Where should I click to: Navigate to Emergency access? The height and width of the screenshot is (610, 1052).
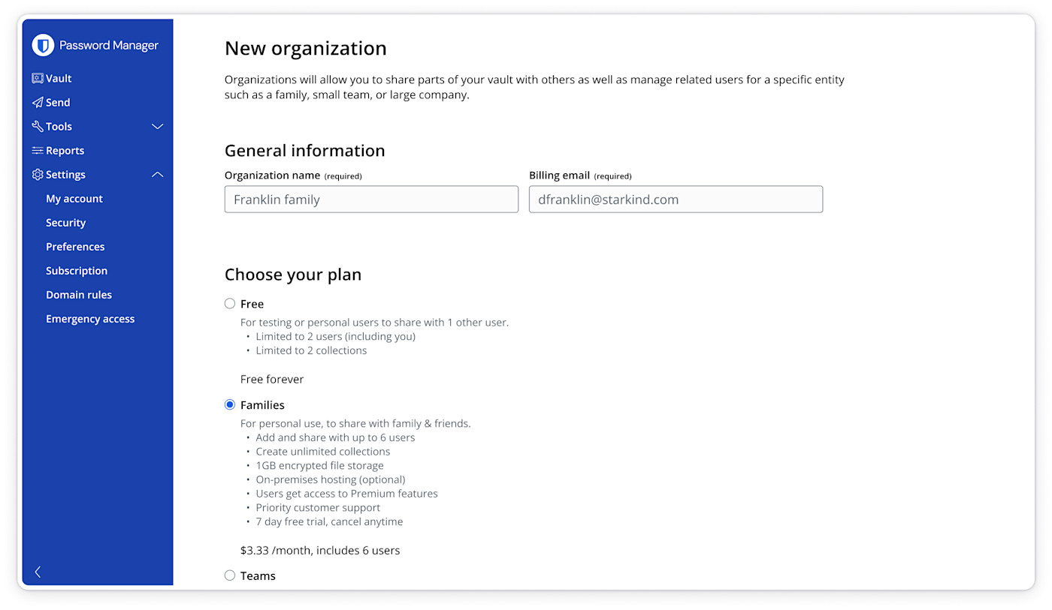[x=90, y=318]
